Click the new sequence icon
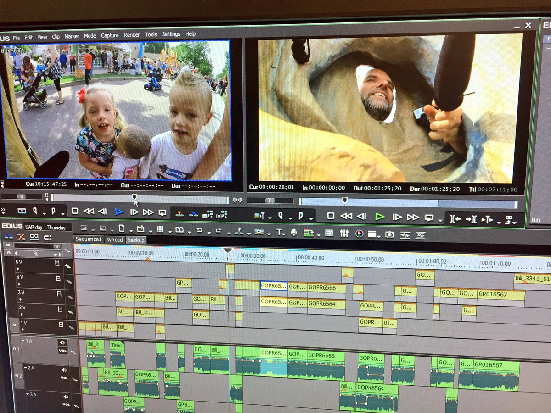 122,228
